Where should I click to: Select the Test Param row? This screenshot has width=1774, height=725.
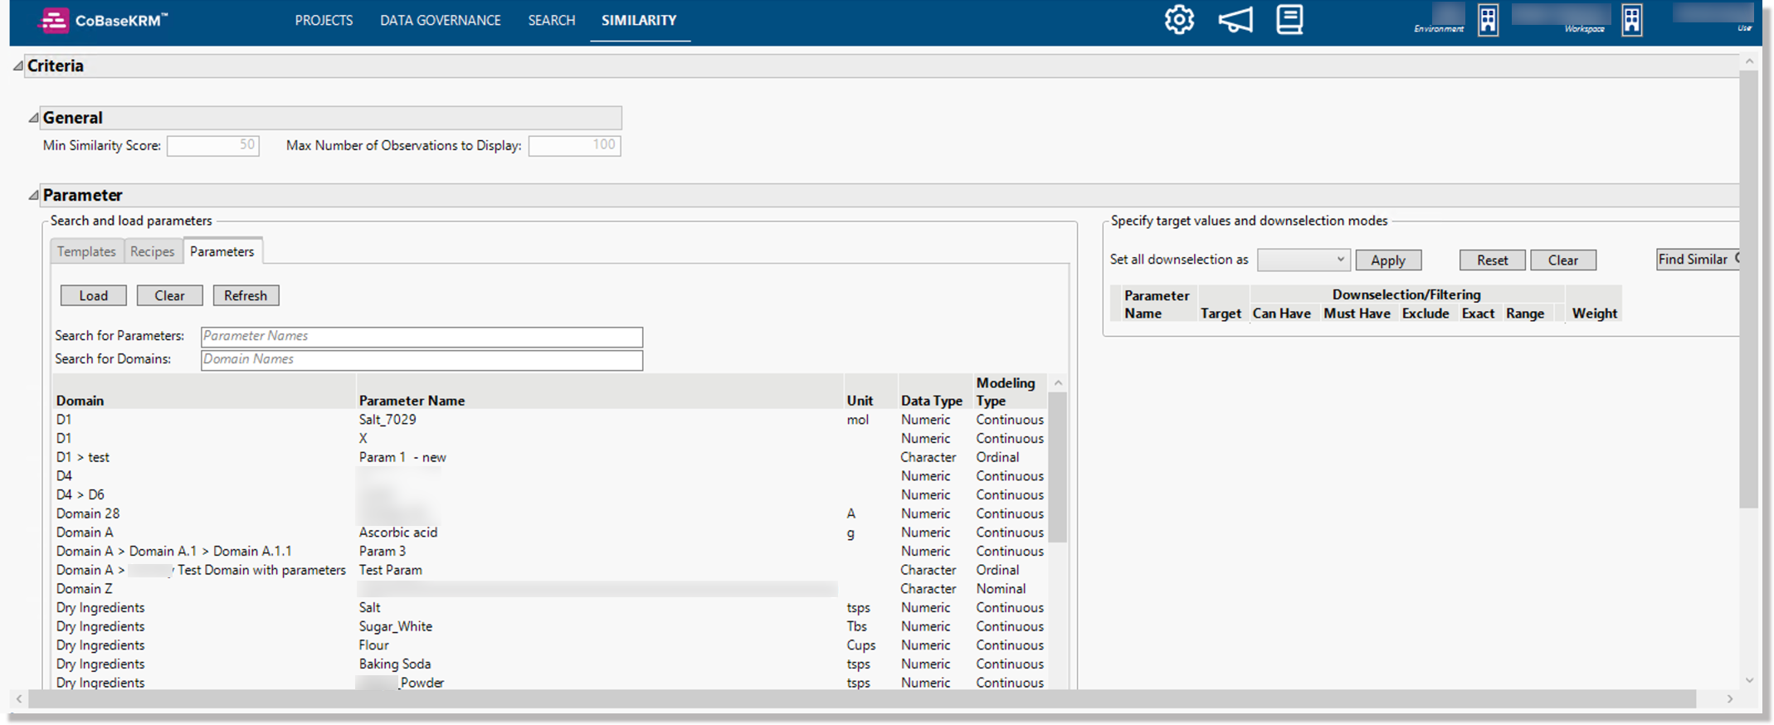pos(550,570)
